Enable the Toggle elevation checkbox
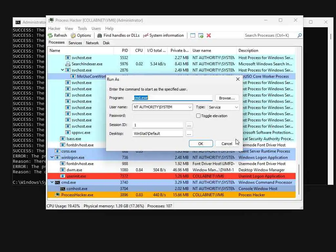Viewport: 336px width, 252px height. (198, 116)
